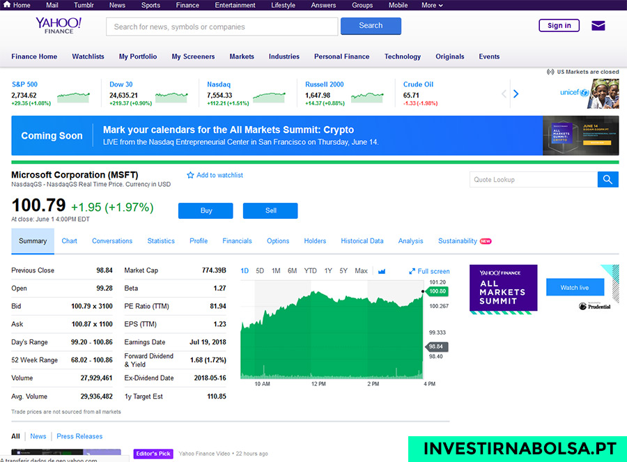Viewport: 627px width, 462px height.
Task: Open My Screeners in navigation
Action: coord(193,56)
